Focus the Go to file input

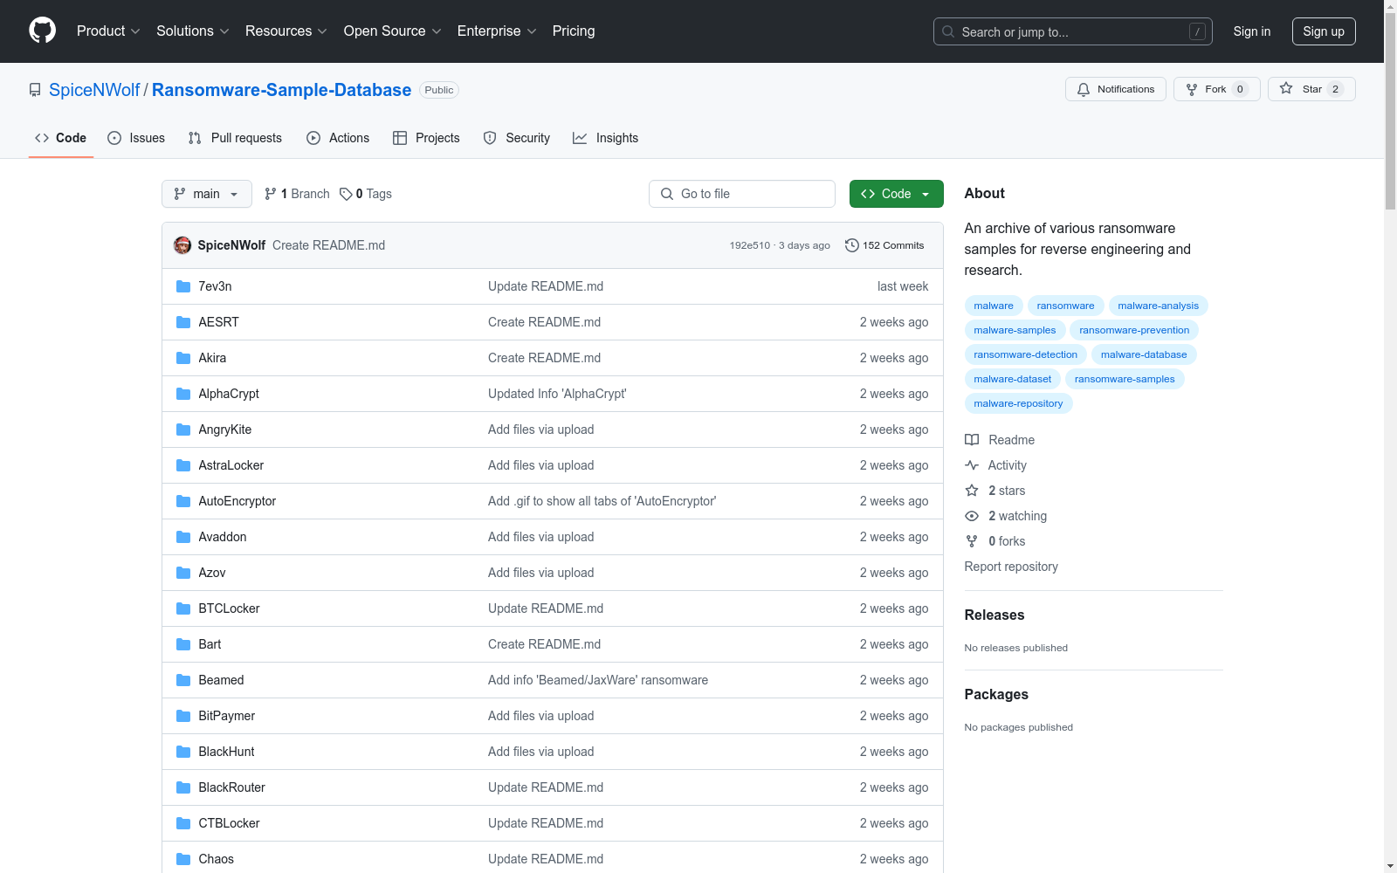pos(742,194)
